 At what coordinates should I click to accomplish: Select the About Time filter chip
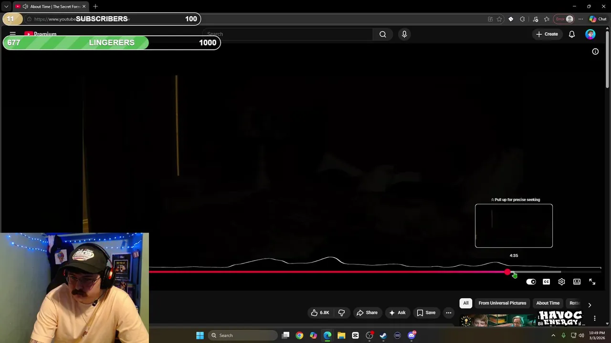(548, 303)
